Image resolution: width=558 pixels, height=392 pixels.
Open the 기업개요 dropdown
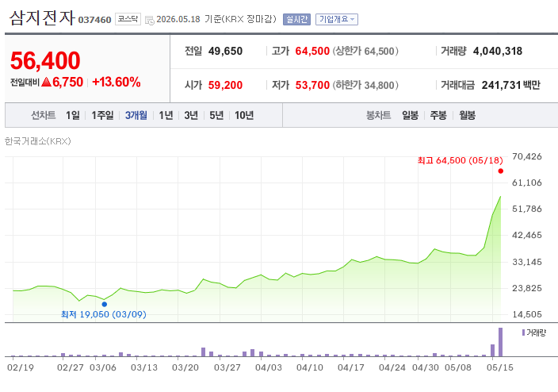tap(337, 19)
